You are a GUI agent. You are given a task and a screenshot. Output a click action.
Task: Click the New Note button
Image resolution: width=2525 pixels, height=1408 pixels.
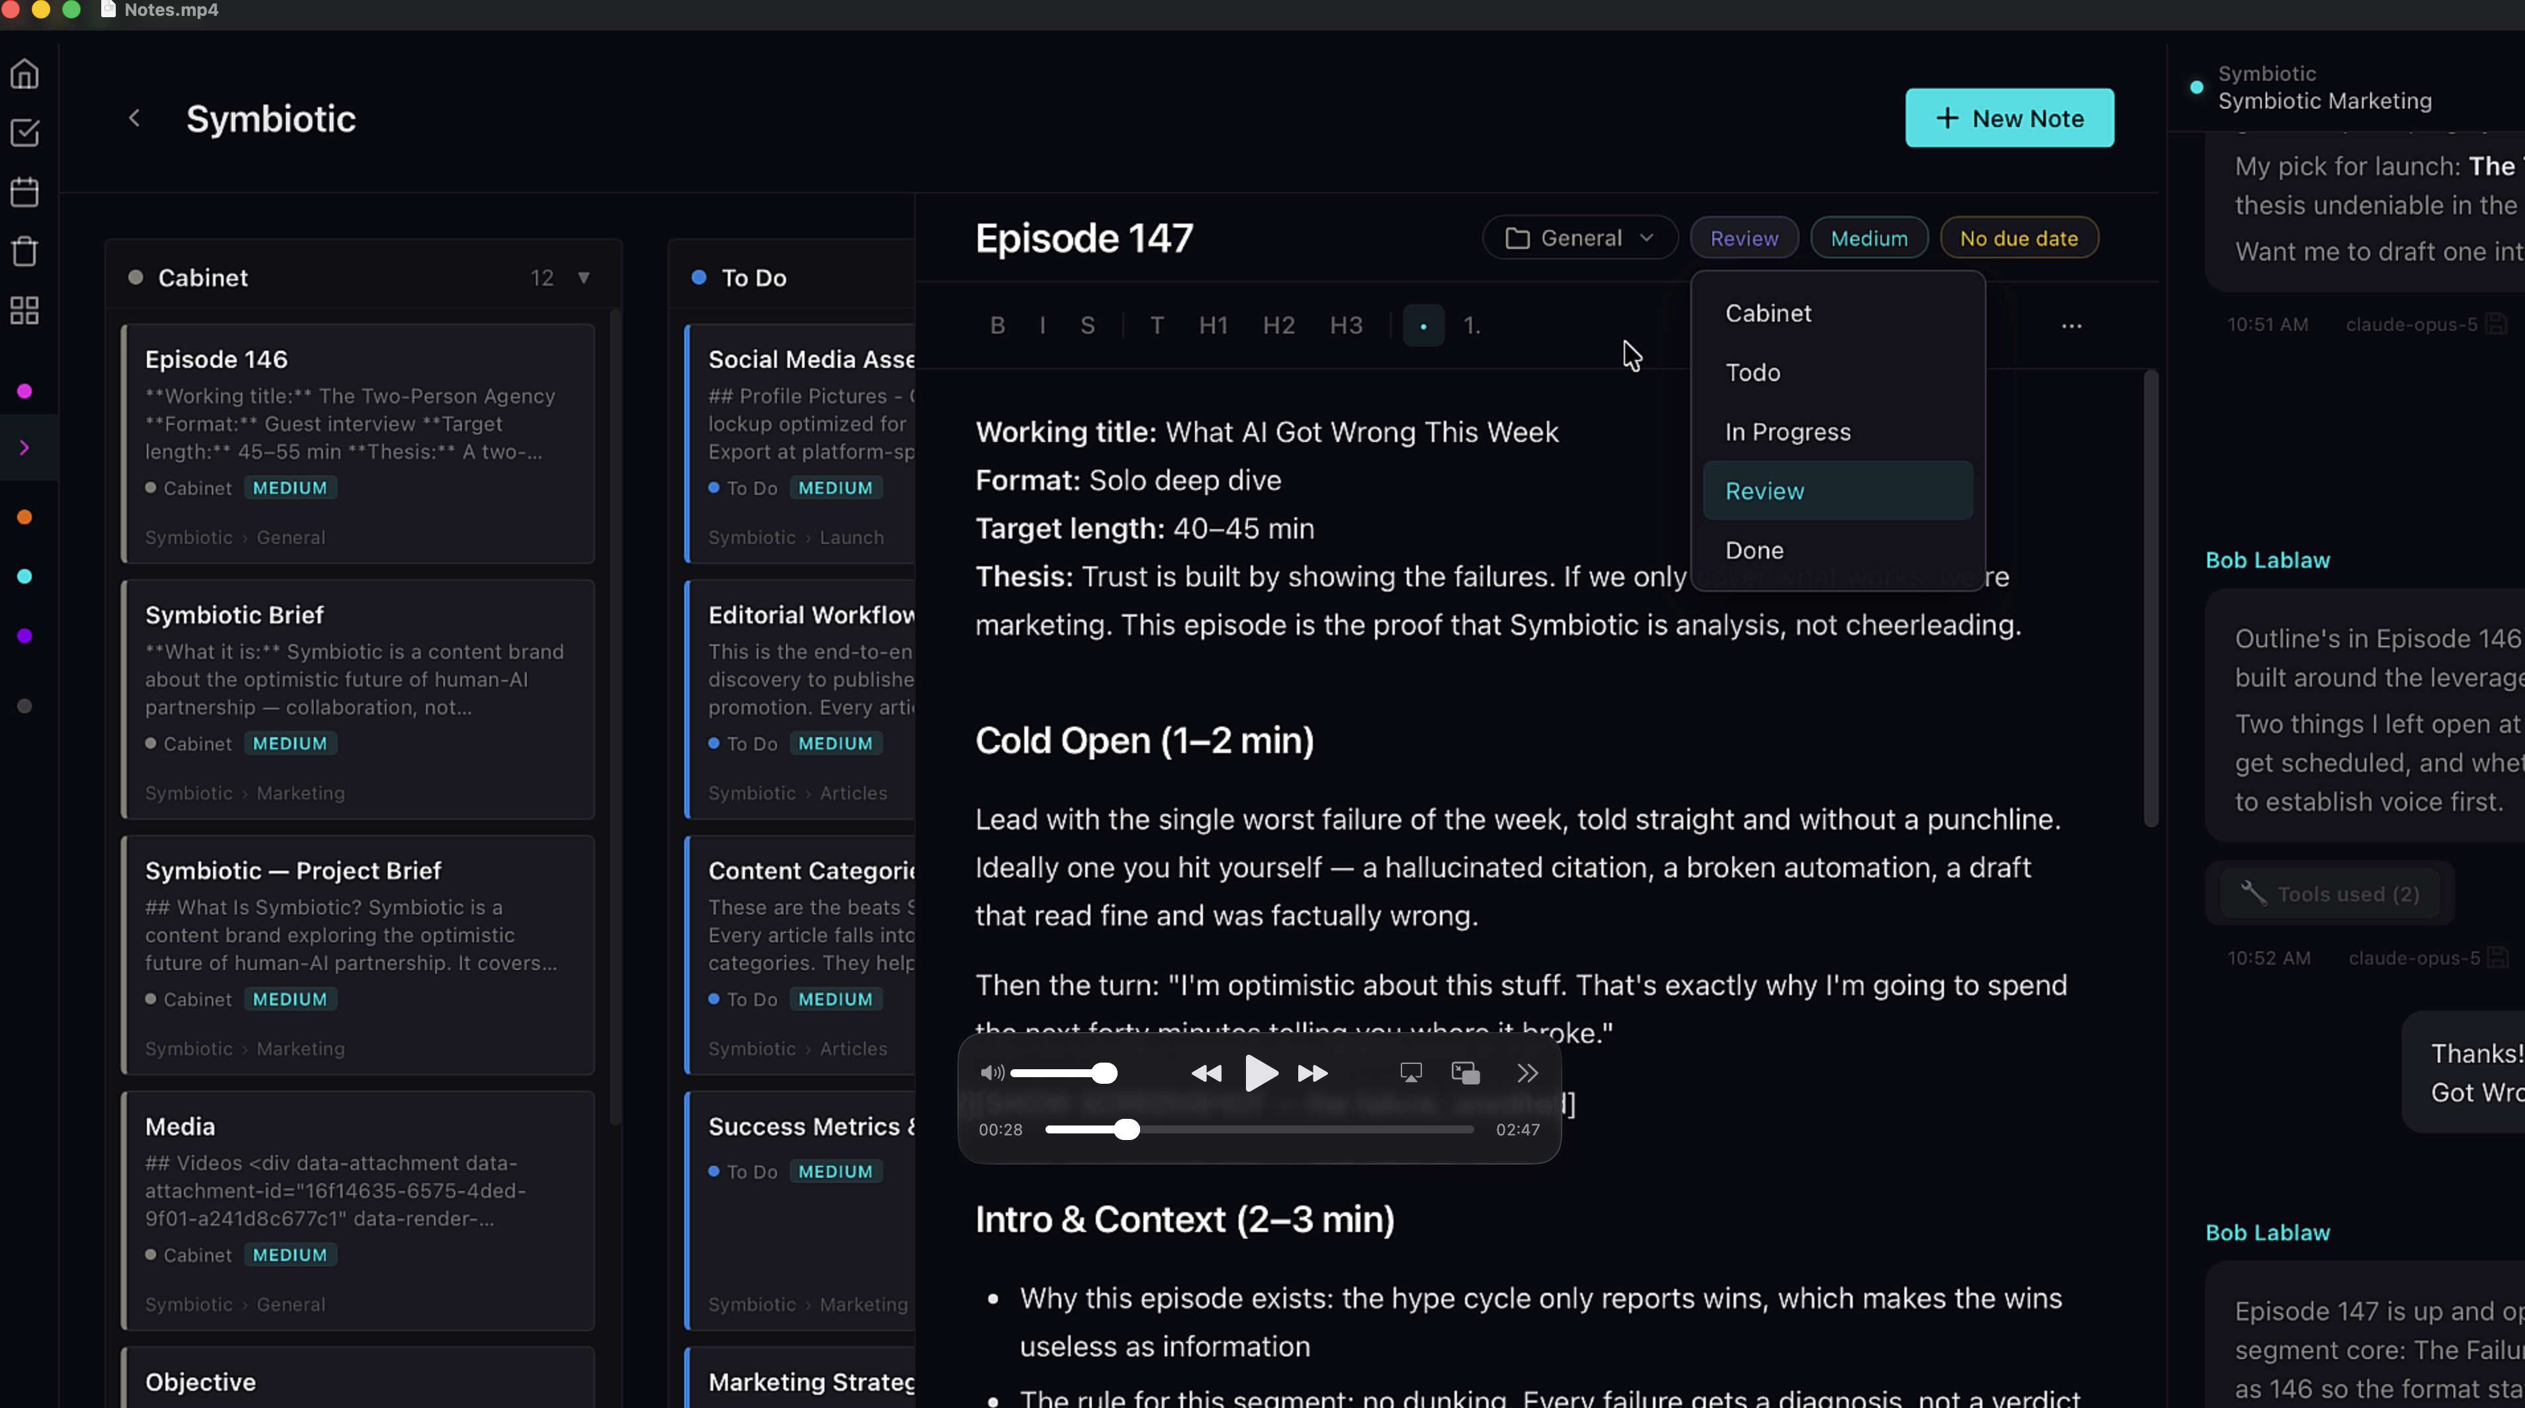click(x=2010, y=118)
